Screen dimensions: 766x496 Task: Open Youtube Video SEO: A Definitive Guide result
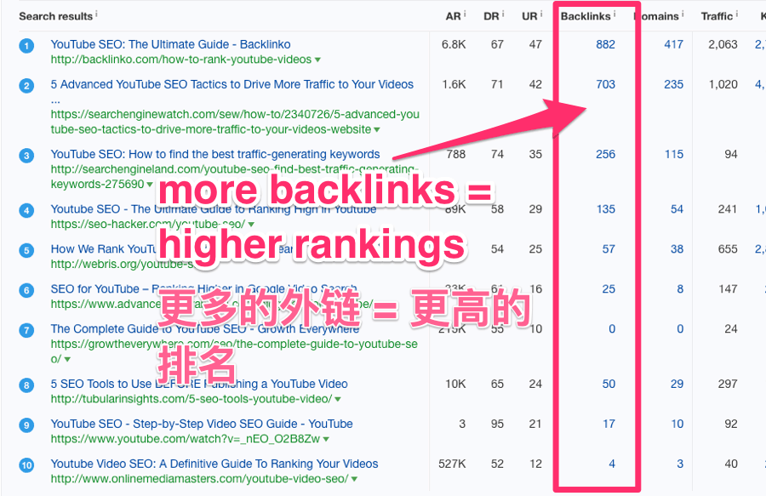tap(214, 464)
